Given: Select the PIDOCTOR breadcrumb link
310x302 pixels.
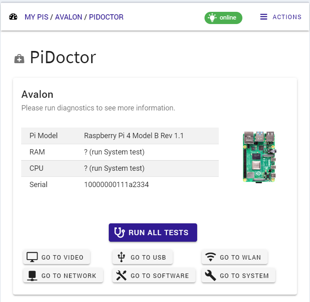Looking at the screenshot, I should [x=106, y=17].
